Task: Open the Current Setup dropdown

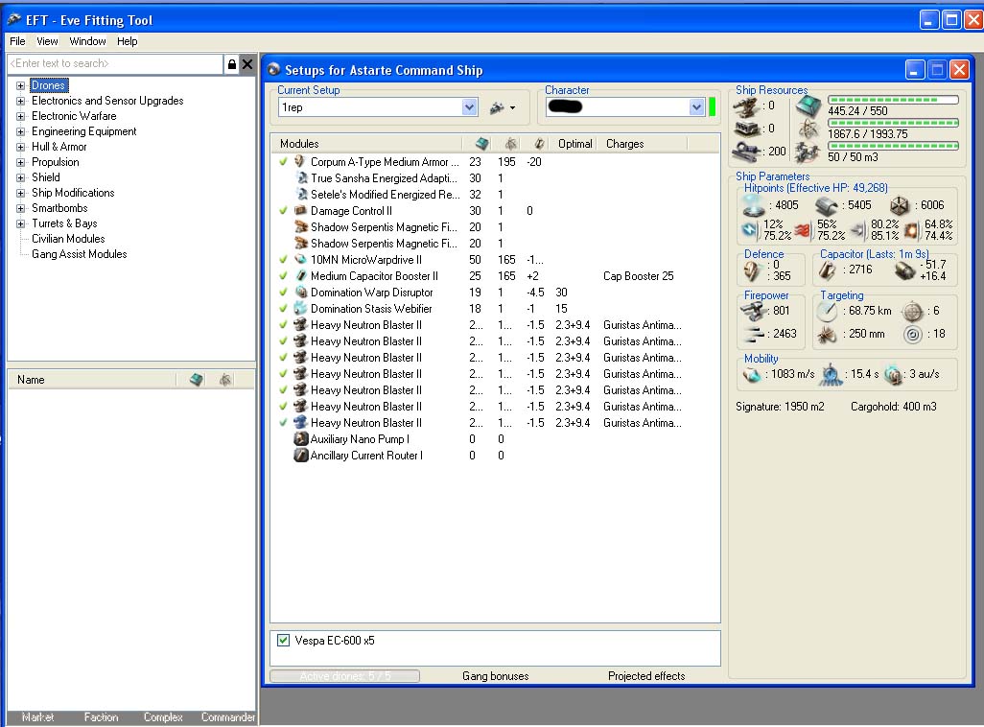Action: click(x=469, y=107)
